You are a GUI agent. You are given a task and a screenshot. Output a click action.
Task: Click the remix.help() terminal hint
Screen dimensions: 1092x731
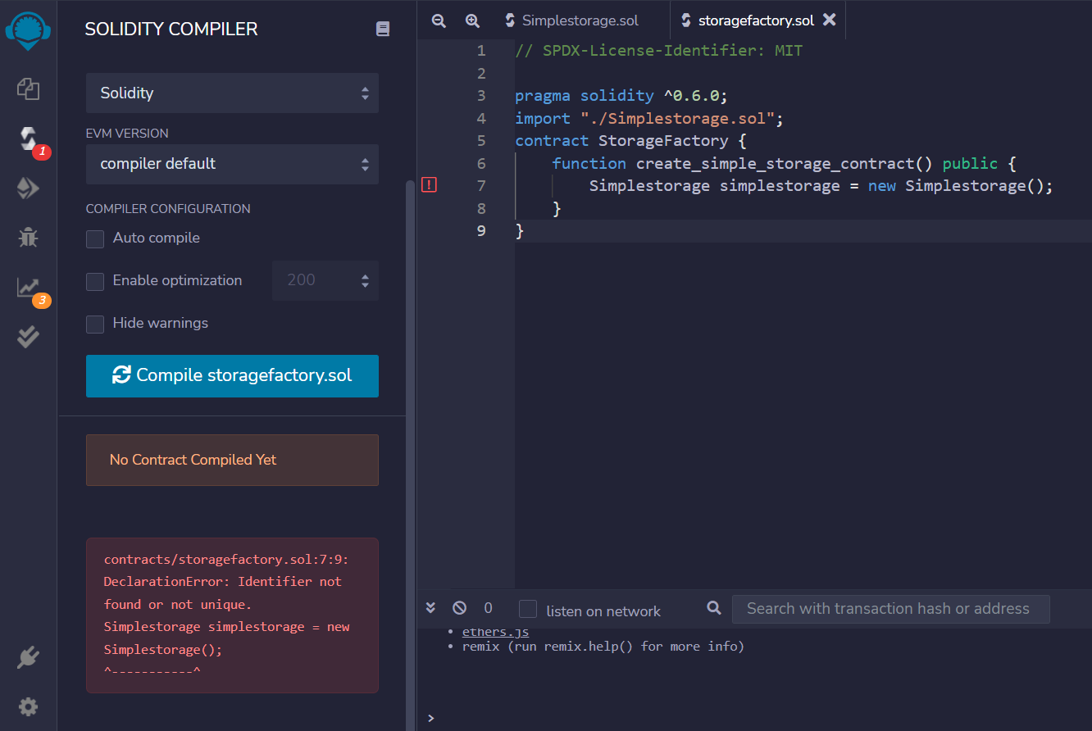click(603, 647)
